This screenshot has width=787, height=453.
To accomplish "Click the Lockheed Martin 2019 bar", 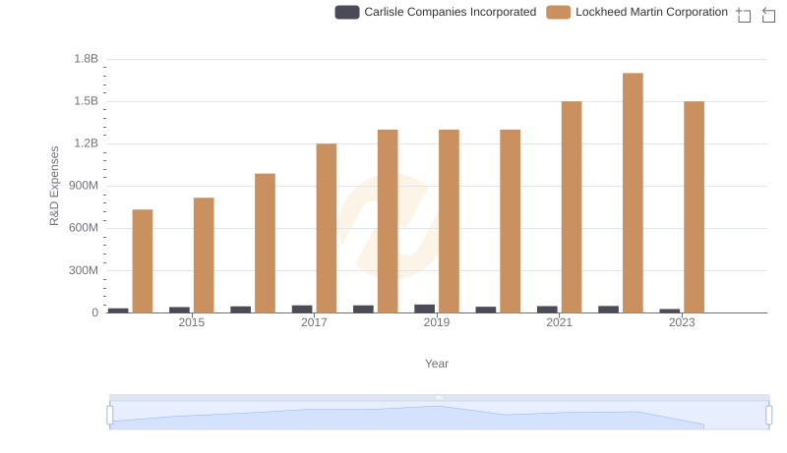I will pyautogui.click(x=449, y=221).
